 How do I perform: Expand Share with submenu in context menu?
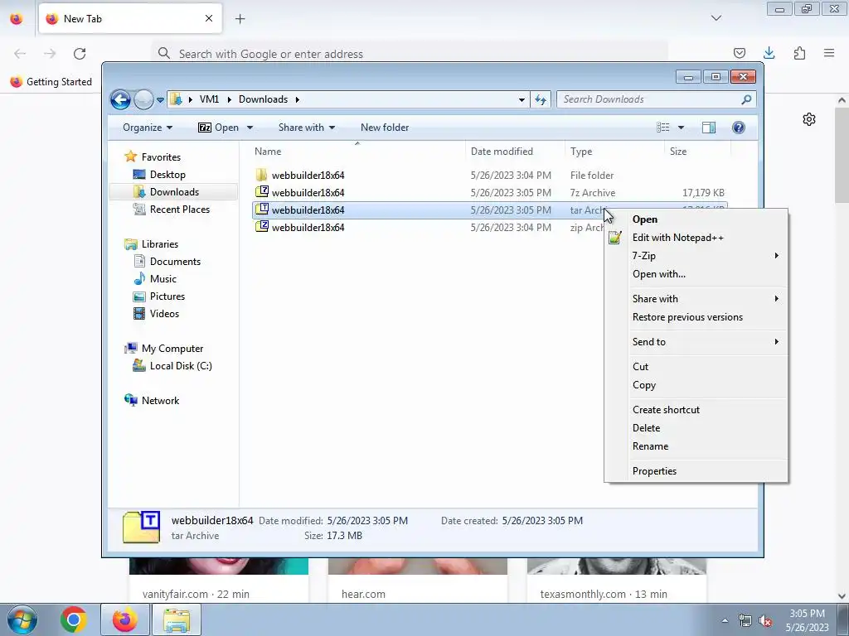(696, 299)
